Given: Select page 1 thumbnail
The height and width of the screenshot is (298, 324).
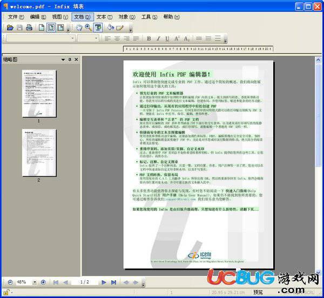Looking at the screenshot, I should [39, 93].
